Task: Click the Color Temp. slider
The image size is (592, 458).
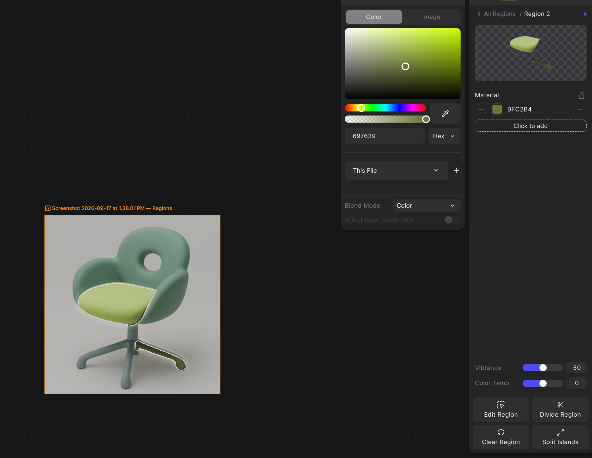Action: click(x=543, y=383)
